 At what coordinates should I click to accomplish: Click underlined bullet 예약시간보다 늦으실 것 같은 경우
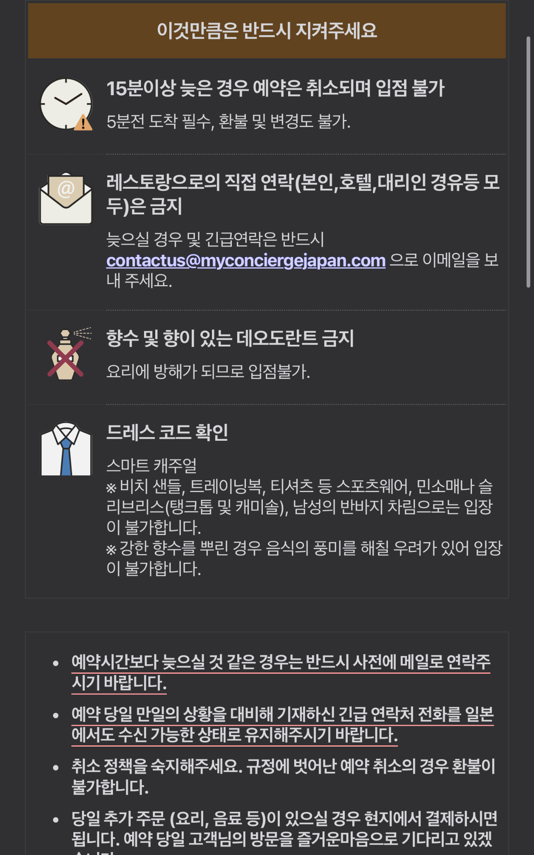281,672
